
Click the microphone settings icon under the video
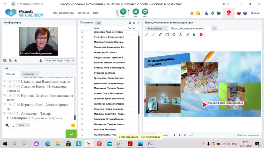pos(10,60)
